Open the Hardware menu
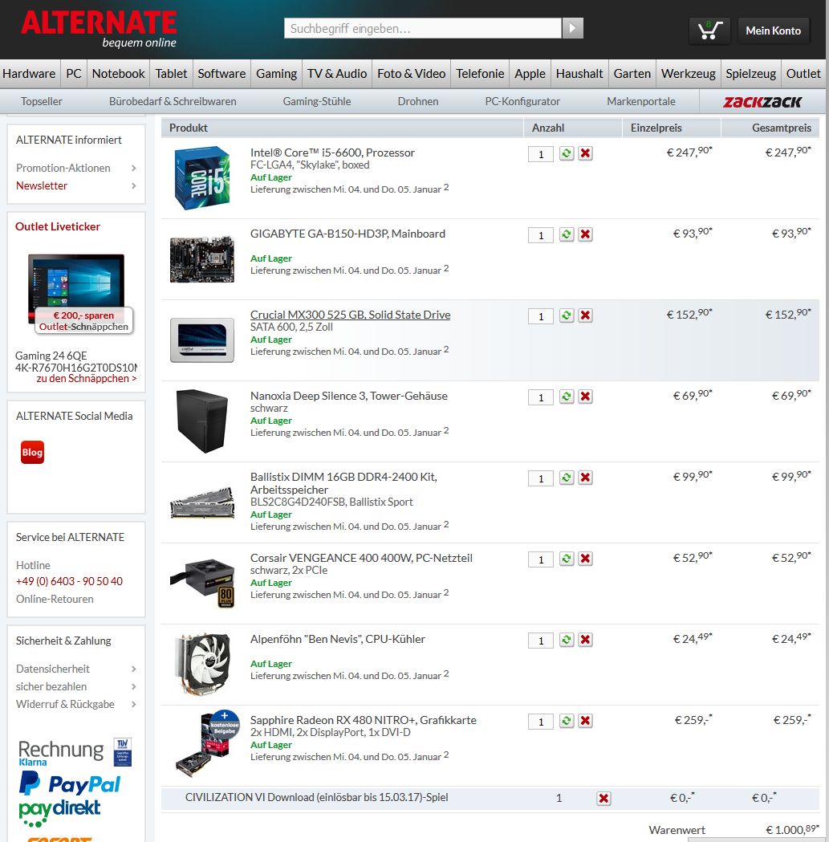This screenshot has height=842, width=829. point(29,74)
